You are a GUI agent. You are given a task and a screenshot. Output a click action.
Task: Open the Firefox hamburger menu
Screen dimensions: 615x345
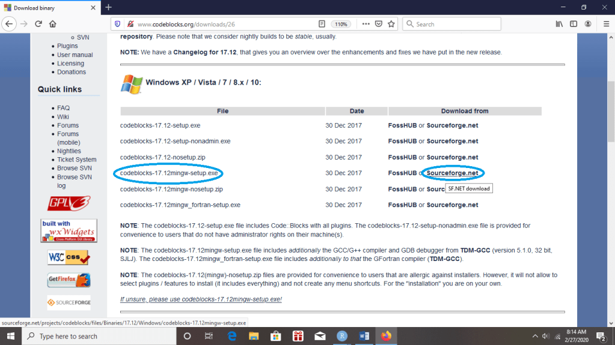pos(604,24)
